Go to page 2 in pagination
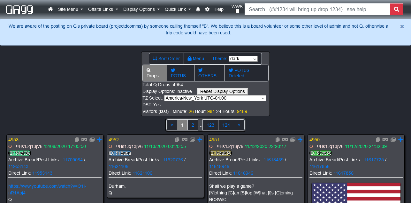Image resolution: width=411 pixels, height=203 pixels. pos(193,125)
